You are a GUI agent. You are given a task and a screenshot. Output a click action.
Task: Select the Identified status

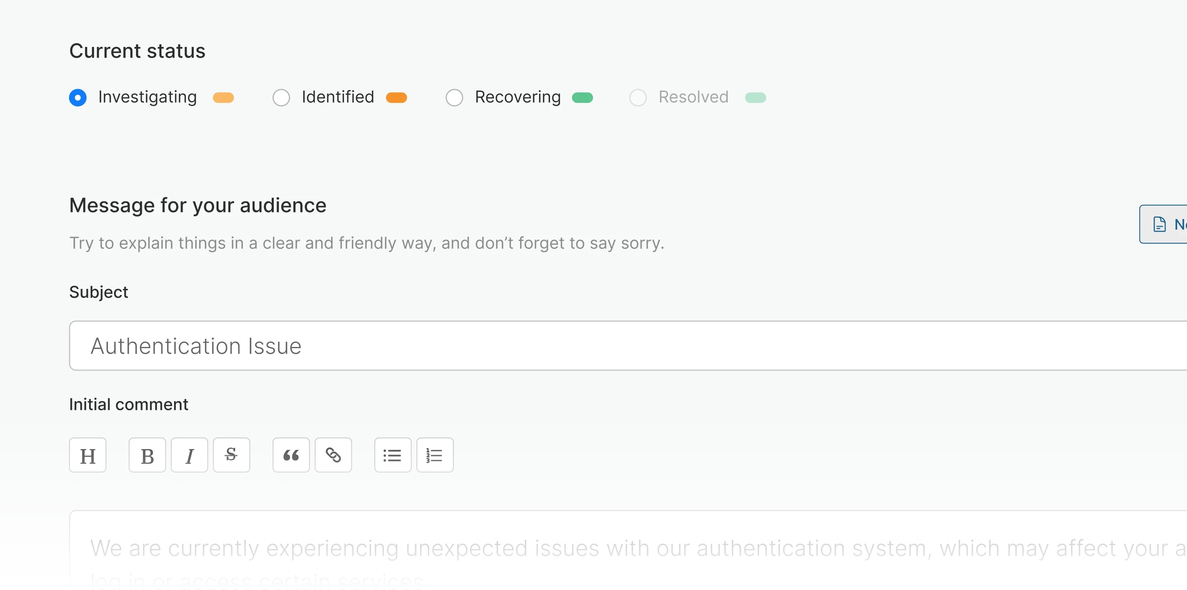[281, 97]
